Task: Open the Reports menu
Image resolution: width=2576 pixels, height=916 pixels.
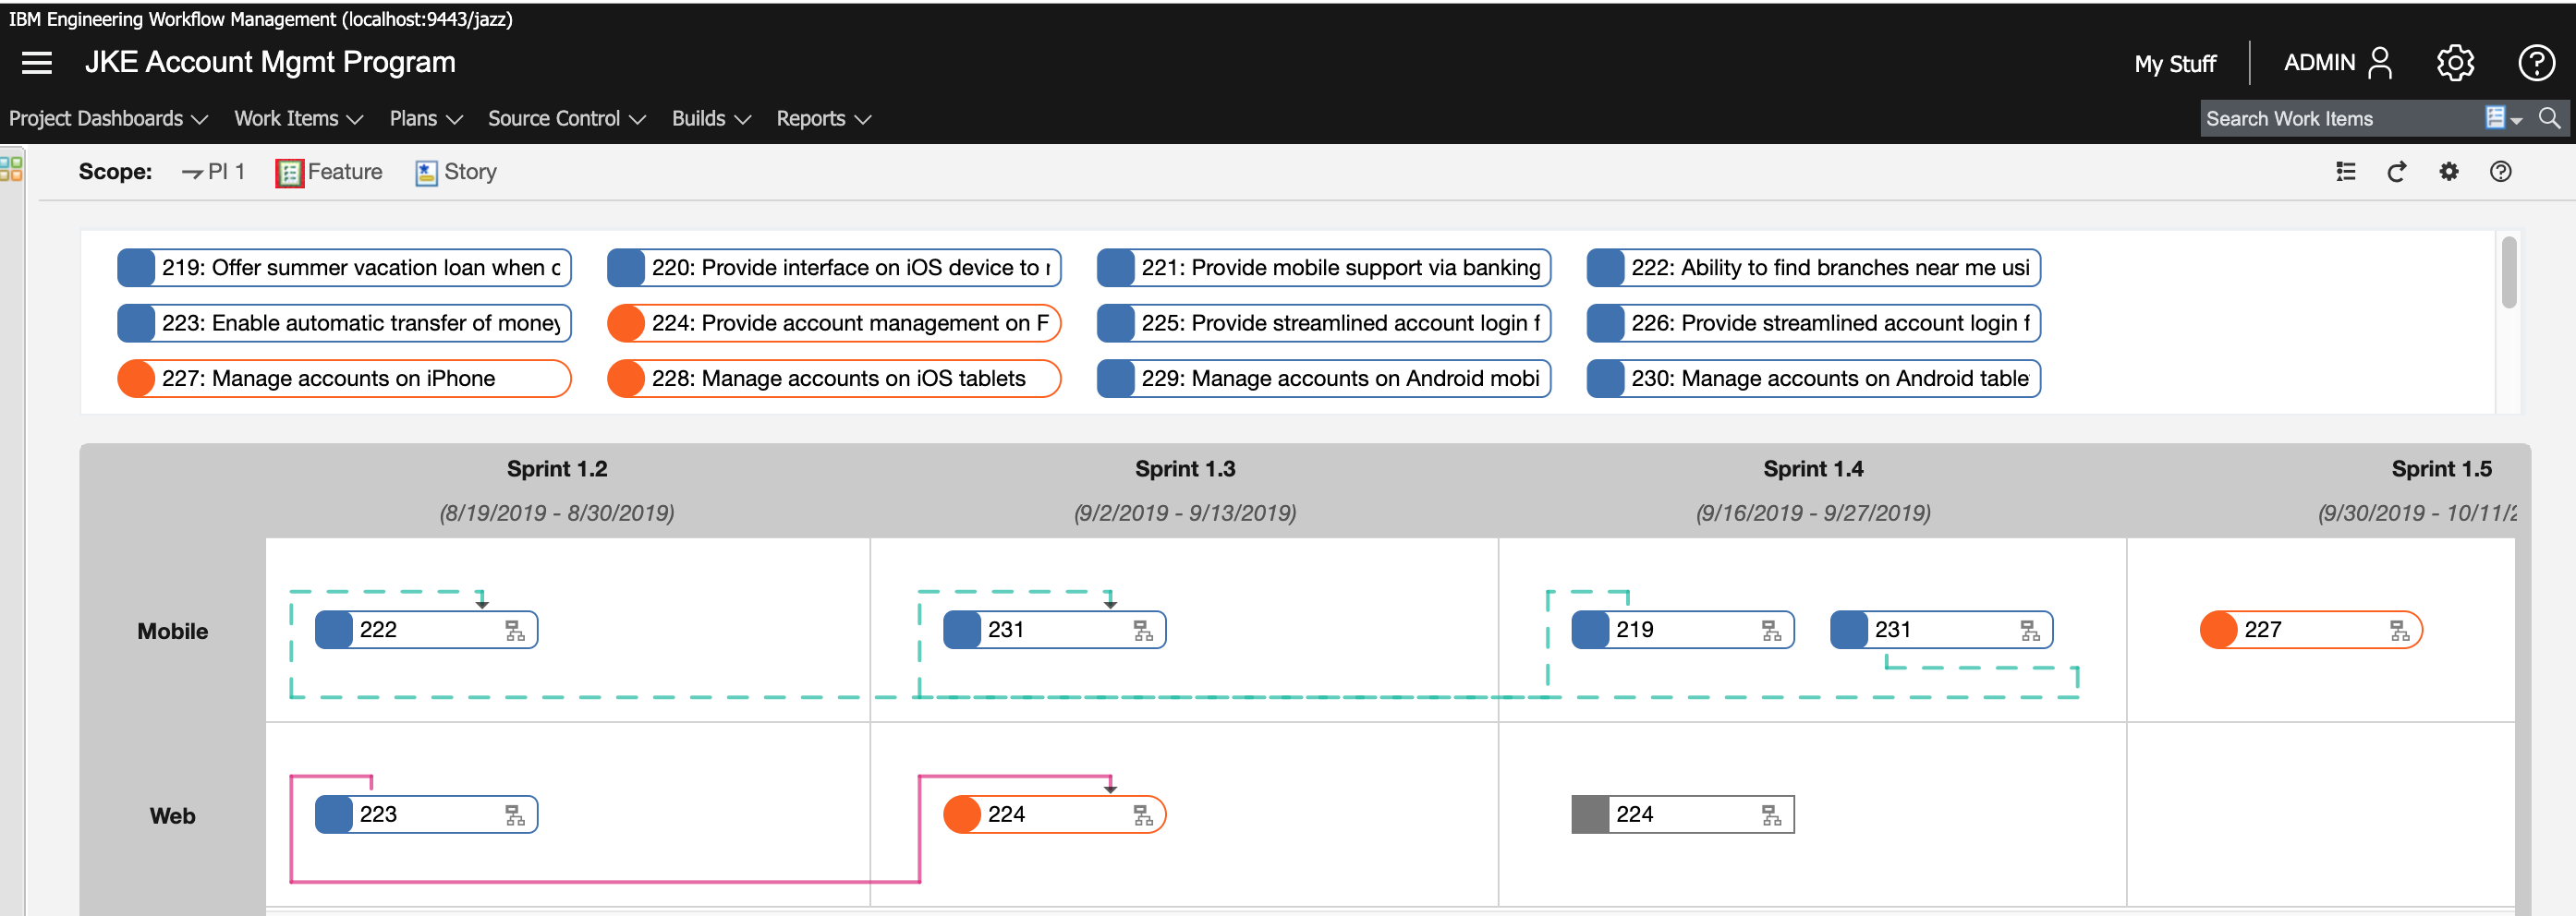Action: point(823,119)
